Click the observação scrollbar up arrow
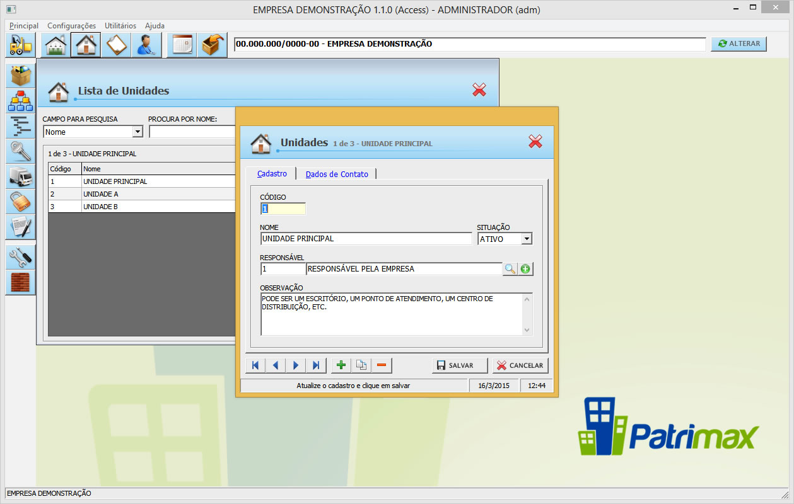Viewport: 794px width, 504px height. tap(527, 299)
